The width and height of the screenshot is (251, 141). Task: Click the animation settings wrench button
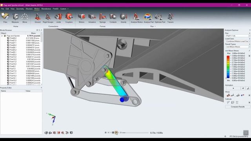click(248, 88)
